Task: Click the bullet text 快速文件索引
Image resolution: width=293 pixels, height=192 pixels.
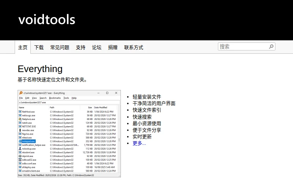Action: click(x=147, y=110)
